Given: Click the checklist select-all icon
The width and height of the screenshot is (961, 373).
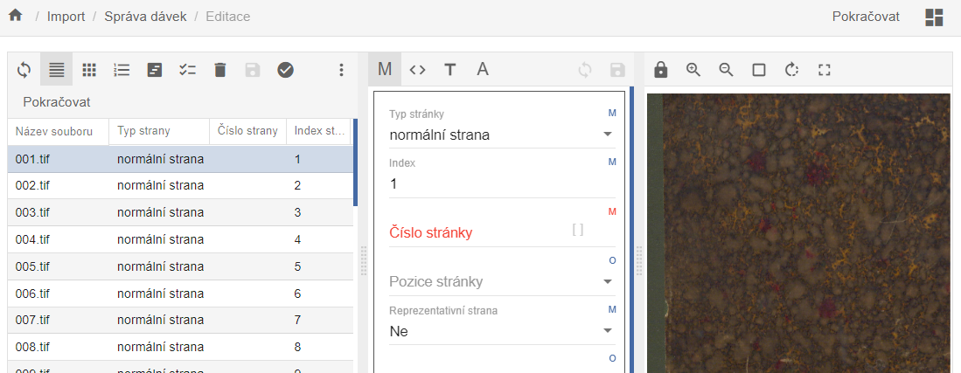Looking at the screenshot, I should click(187, 70).
